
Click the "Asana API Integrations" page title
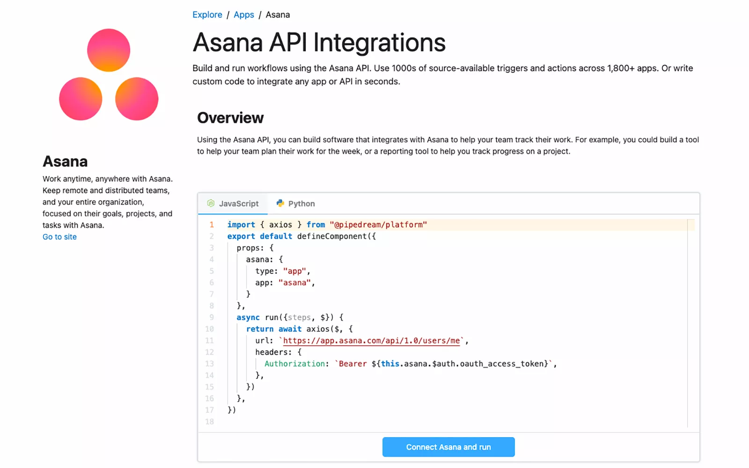click(x=319, y=43)
